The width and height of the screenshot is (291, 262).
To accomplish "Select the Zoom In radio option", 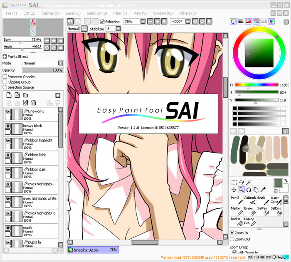I will pos(232,232).
